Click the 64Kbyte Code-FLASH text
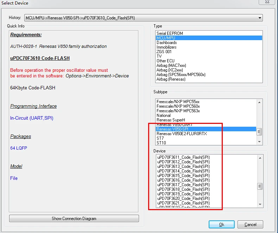 33,88
